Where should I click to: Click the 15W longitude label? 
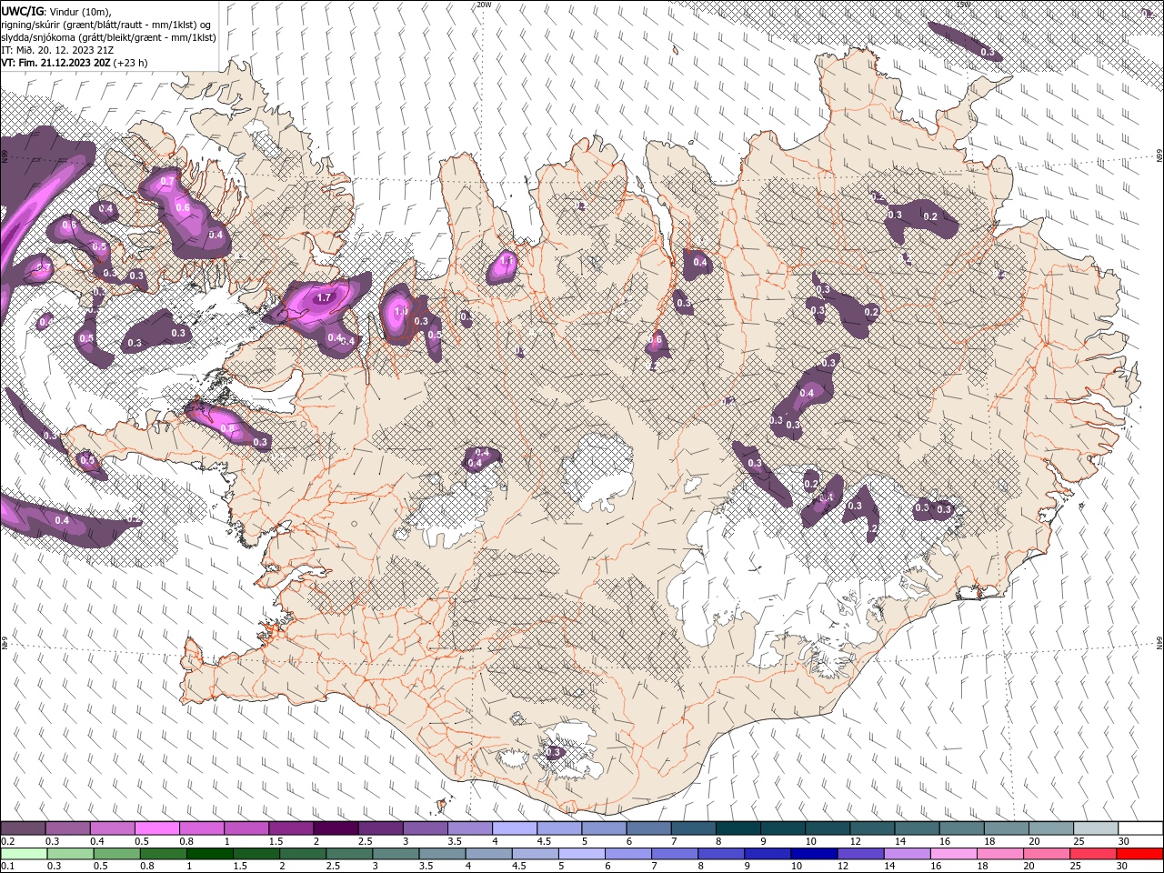point(963,5)
